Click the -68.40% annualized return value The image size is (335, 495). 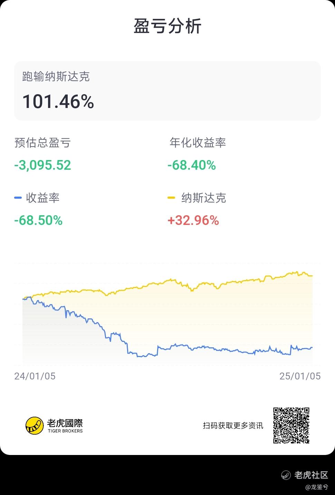tap(192, 165)
